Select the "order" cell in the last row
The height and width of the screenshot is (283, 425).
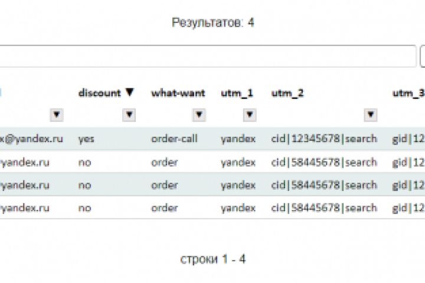pyautogui.click(x=164, y=208)
